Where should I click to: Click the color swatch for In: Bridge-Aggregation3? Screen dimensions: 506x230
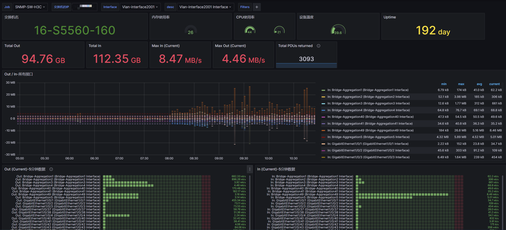(323, 103)
